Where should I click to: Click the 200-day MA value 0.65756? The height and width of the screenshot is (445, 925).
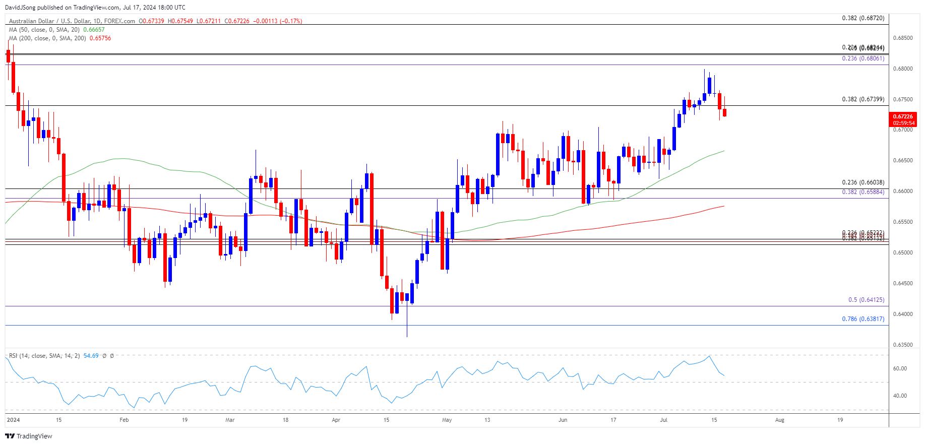click(100, 38)
